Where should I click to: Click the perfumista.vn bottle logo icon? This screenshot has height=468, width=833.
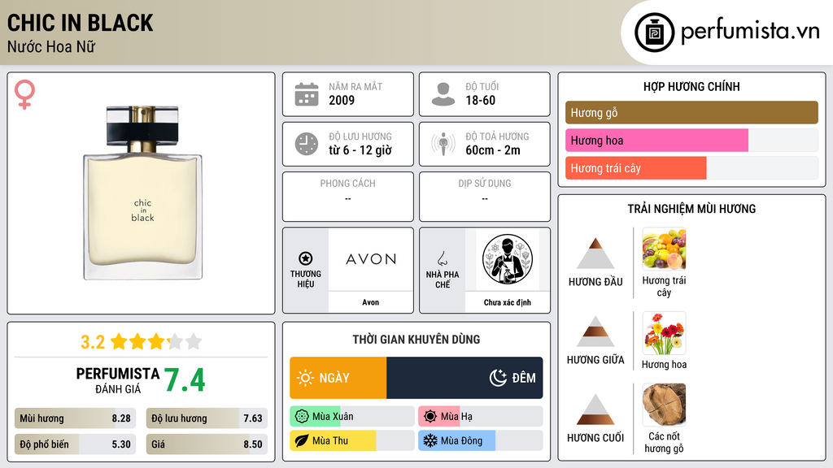(655, 32)
